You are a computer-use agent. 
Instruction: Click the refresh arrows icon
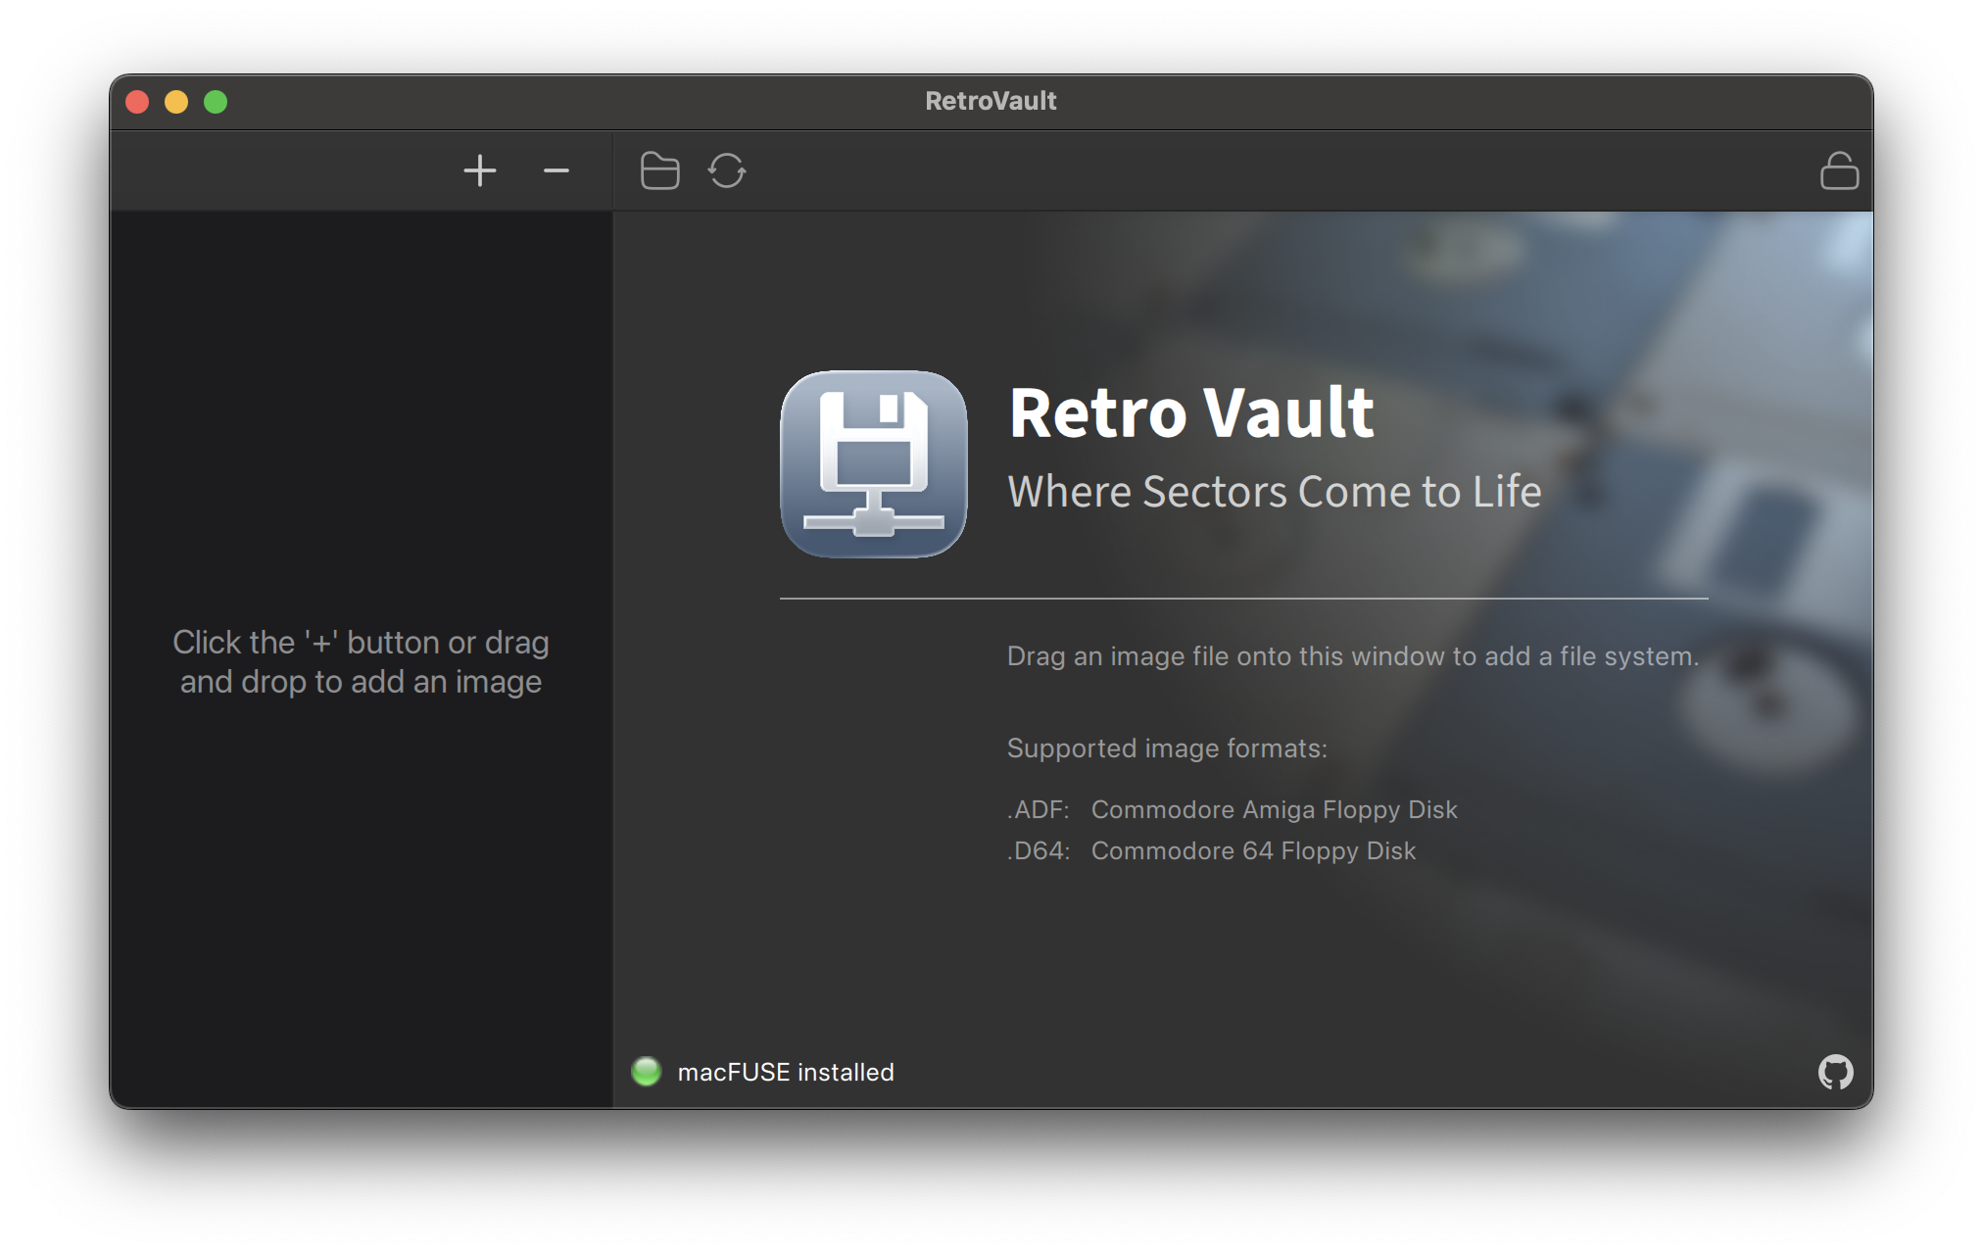(x=727, y=171)
